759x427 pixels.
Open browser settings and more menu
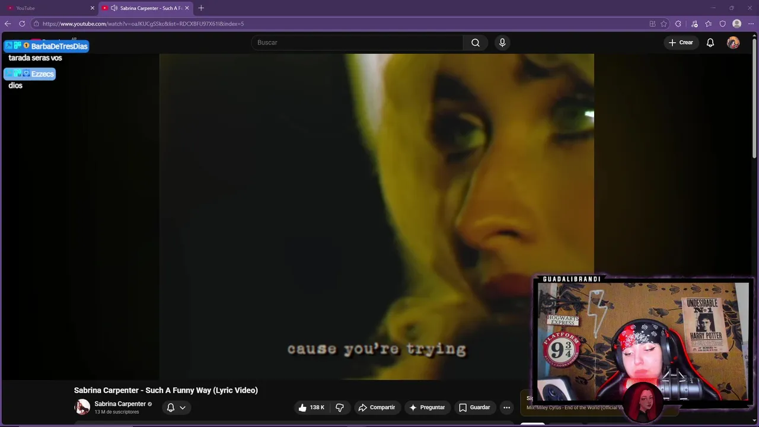tap(751, 24)
